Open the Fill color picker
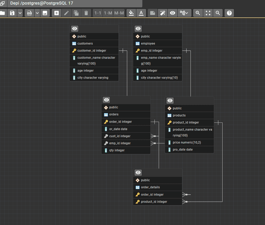 click(131, 13)
